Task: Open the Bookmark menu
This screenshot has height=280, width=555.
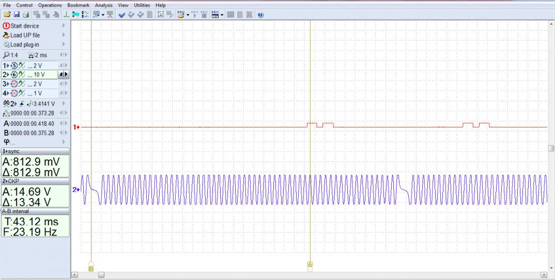Action: pyautogui.click(x=78, y=5)
